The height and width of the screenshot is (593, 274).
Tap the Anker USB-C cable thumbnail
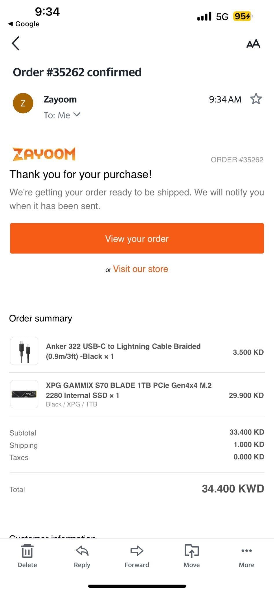click(x=24, y=351)
